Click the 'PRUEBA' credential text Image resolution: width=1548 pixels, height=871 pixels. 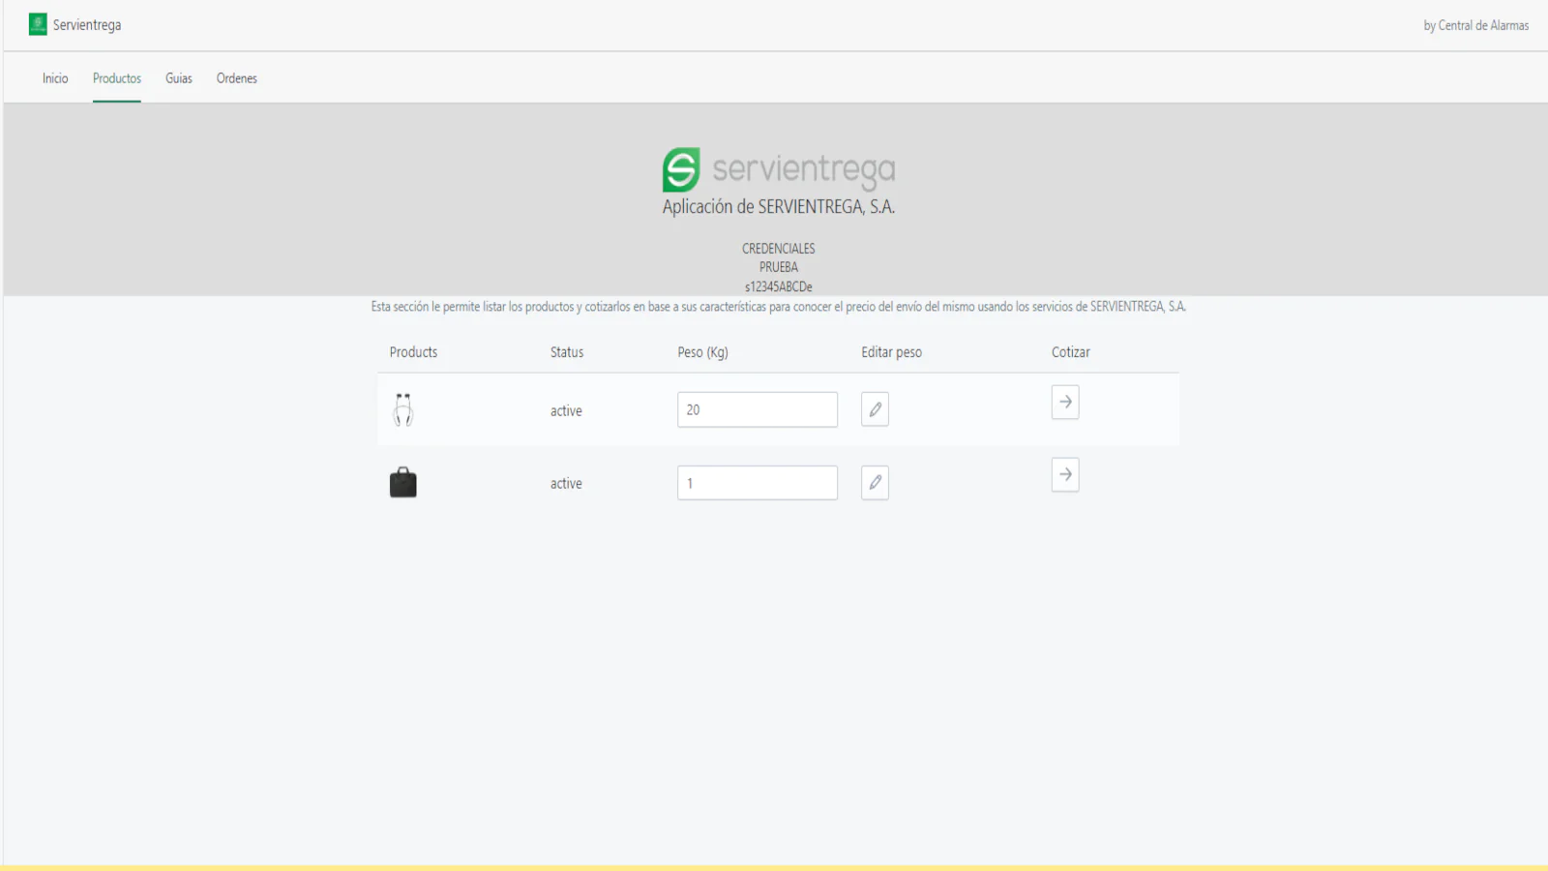779,267
